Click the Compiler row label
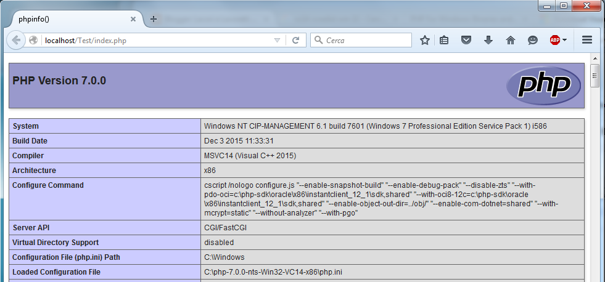This screenshot has height=282, width=605. click(x=28, y=156)
